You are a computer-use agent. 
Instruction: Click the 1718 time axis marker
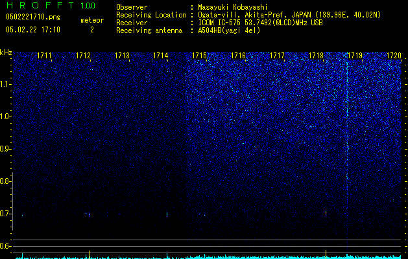point(316,56)
